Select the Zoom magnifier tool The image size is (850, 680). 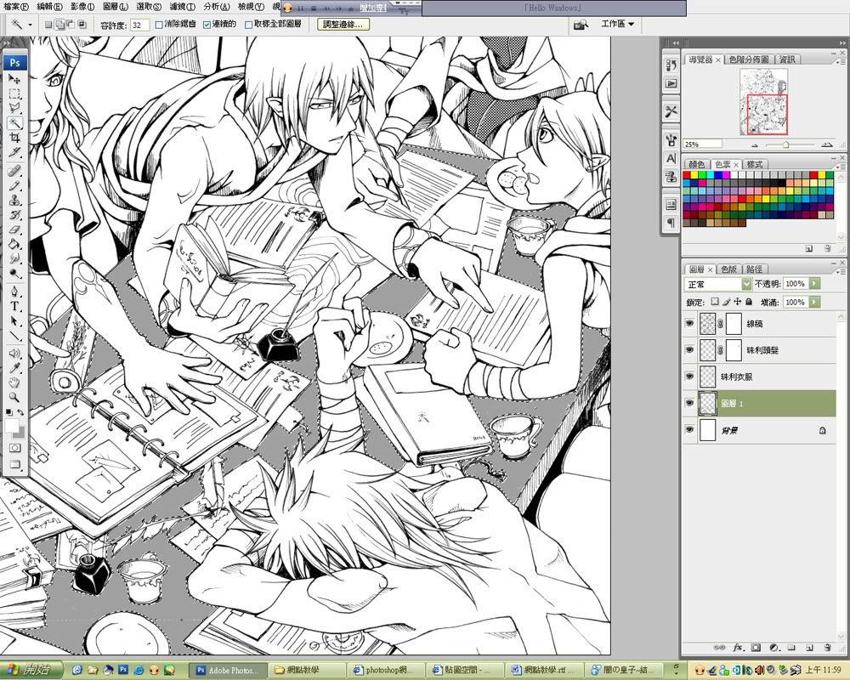(14, 398)
